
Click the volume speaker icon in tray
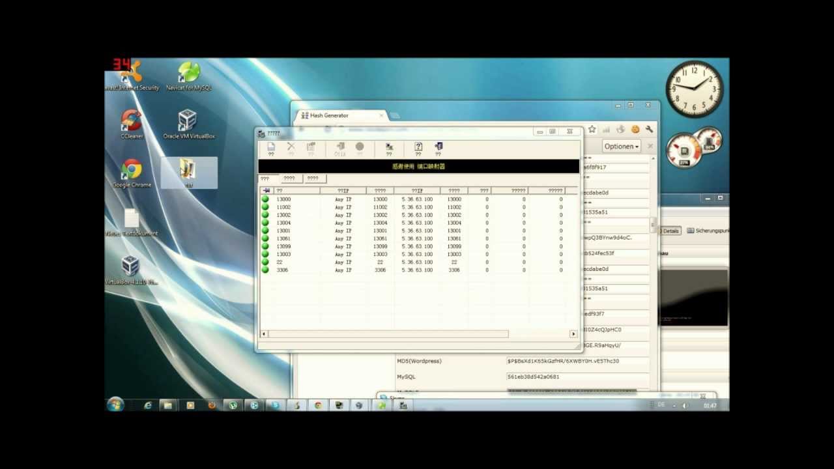click(x=685, y=406)
